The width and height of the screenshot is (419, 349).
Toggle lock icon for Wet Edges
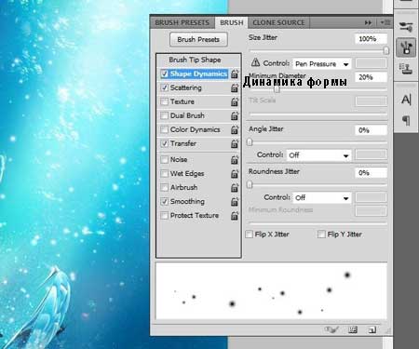[235, 173]
